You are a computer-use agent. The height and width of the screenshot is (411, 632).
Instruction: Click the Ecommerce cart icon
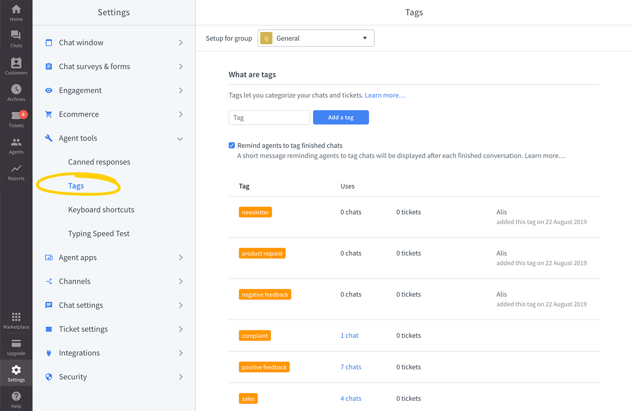49,114
